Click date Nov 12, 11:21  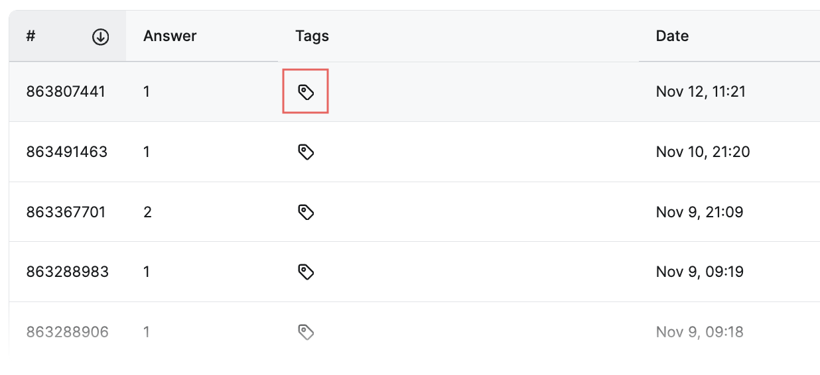701,91
